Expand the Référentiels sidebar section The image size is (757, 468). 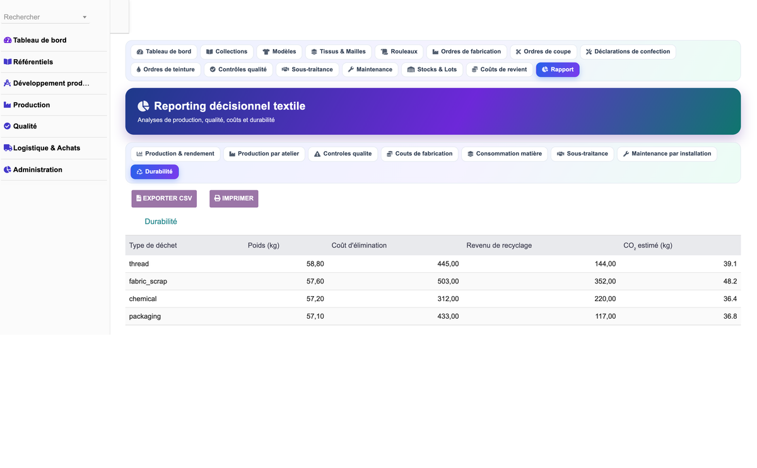tap(54, 62)
